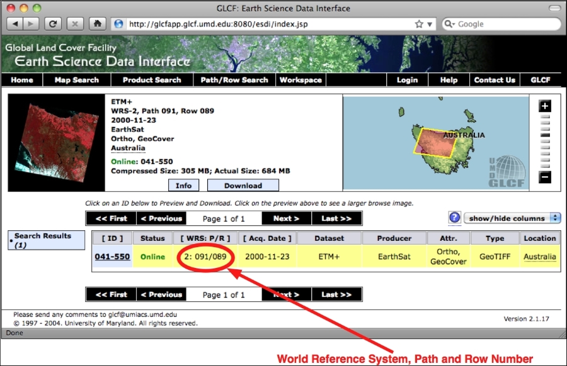Set map zoom level using the slider bars
567x366 pixels.
(x=544, y=141)
